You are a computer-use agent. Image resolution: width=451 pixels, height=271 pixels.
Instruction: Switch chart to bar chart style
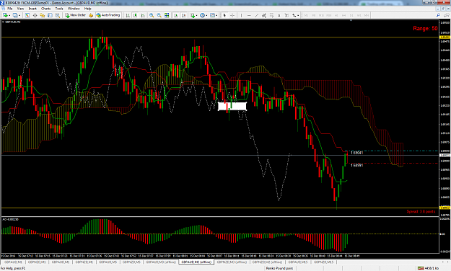[128, 15]
